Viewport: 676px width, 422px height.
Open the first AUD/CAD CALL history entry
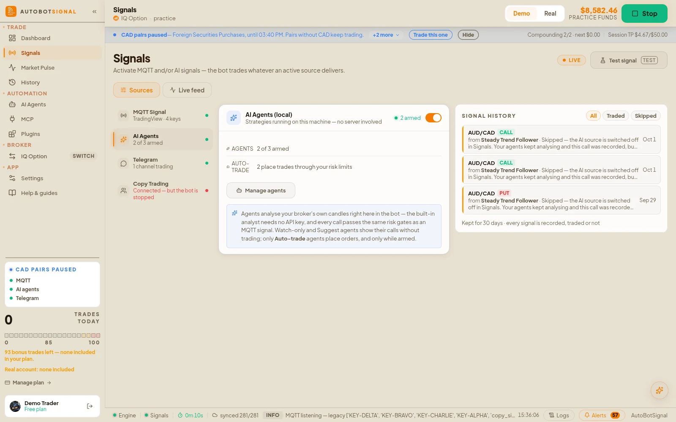coord(561,139)
